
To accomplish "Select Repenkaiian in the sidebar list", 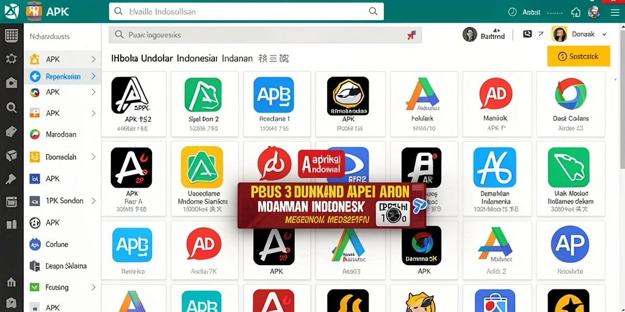I will (x=63, y=76).
